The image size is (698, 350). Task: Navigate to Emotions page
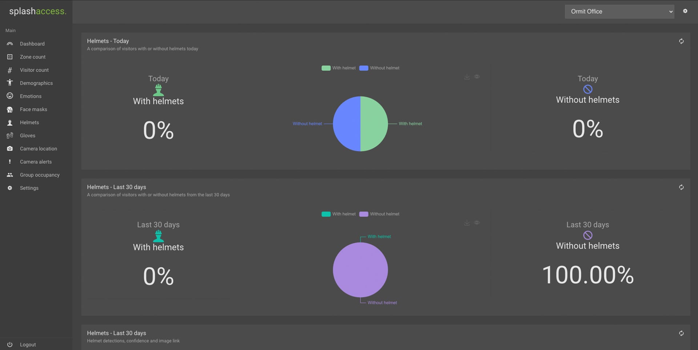pos(31,96)
